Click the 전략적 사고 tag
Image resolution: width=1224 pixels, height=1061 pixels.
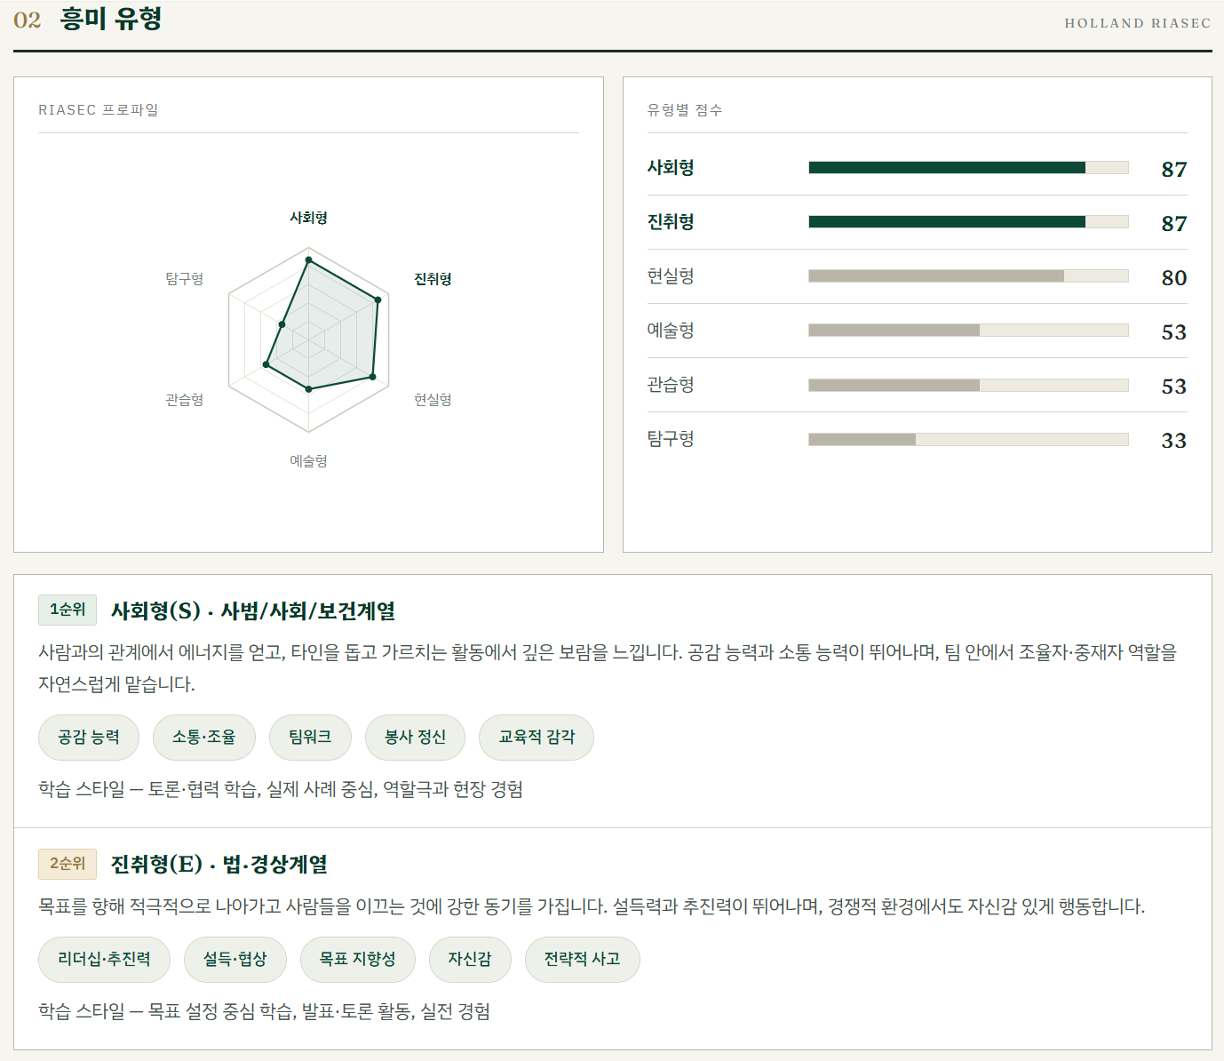click(583, 960)
